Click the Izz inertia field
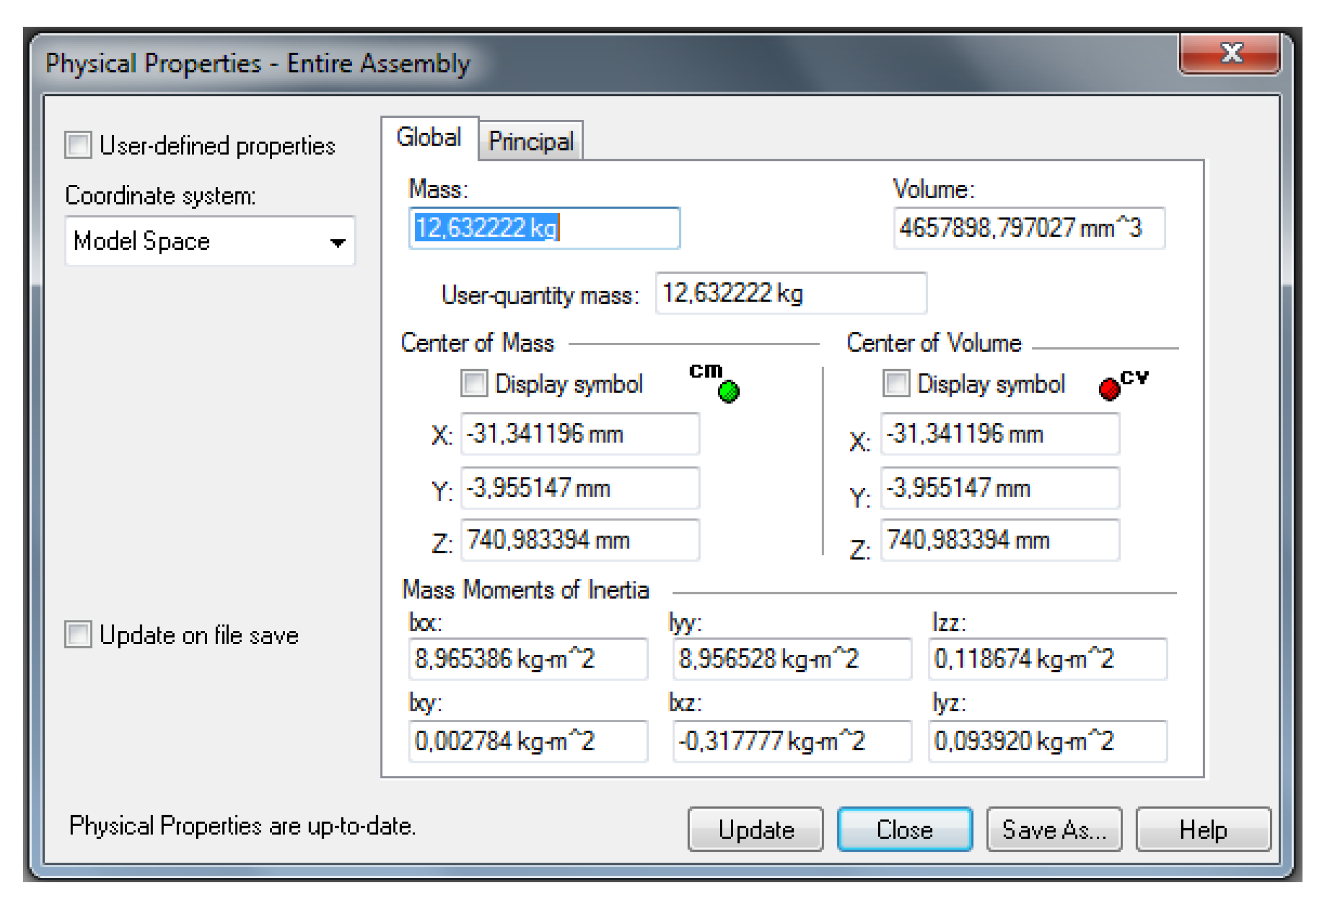 coord(1048,659)
